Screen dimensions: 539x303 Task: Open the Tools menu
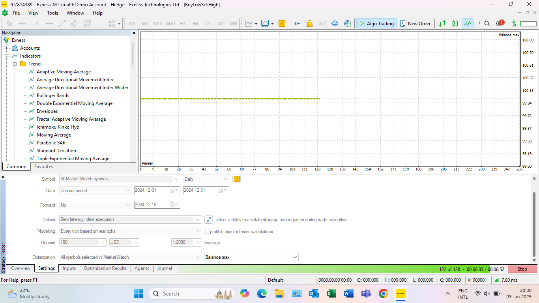click(x=52, y=13)
